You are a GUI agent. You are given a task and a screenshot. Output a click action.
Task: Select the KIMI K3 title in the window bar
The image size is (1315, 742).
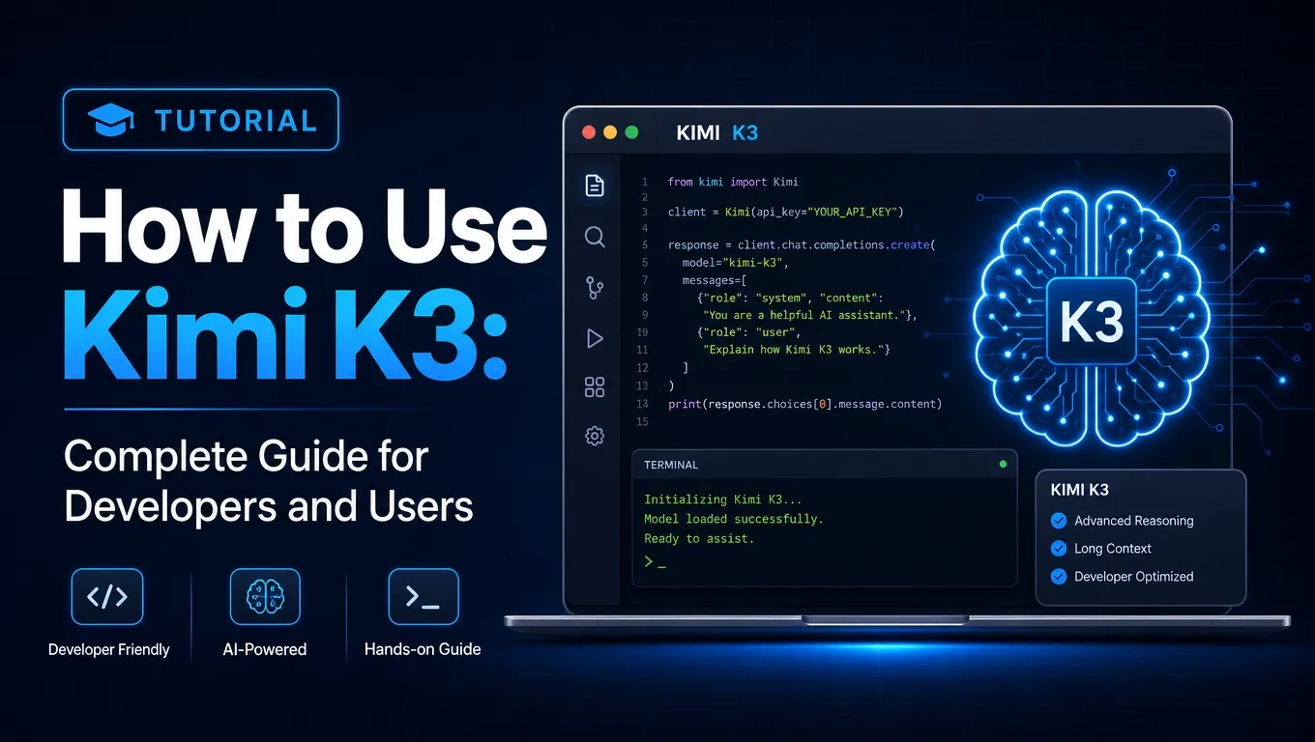[717, 132]
